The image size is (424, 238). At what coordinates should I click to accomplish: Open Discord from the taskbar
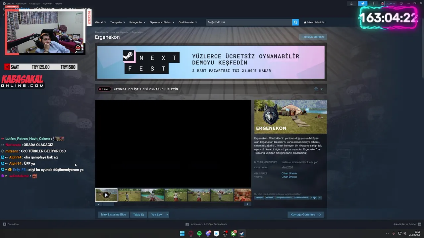[208, 233]
